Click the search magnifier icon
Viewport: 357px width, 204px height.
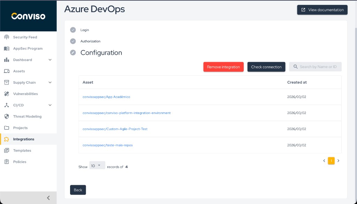(x=295, y=66)
